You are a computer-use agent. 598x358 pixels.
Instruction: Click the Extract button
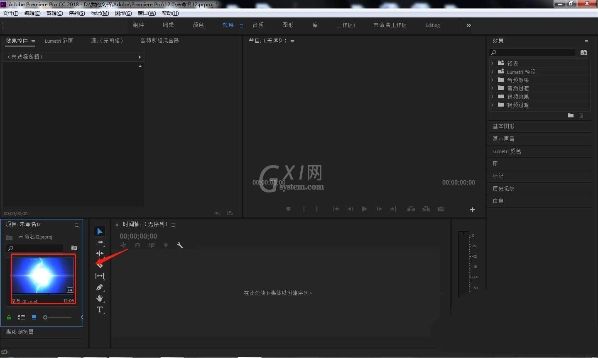pyautogui.click(x=426, y=209)
